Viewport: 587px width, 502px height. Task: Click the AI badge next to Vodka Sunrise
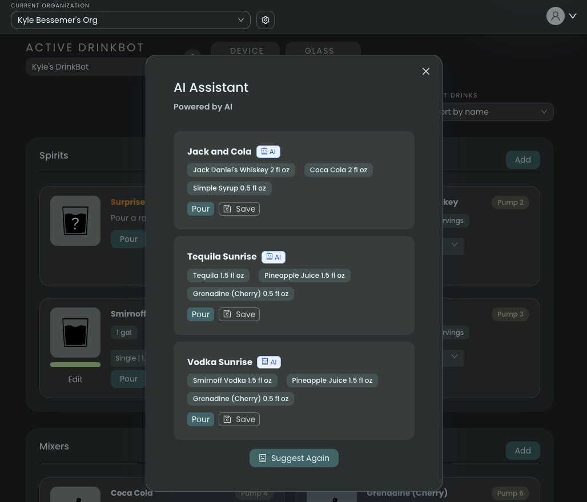coord(268,362)
